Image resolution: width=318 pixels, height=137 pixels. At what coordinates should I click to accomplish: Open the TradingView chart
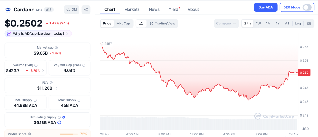(162, 24)
